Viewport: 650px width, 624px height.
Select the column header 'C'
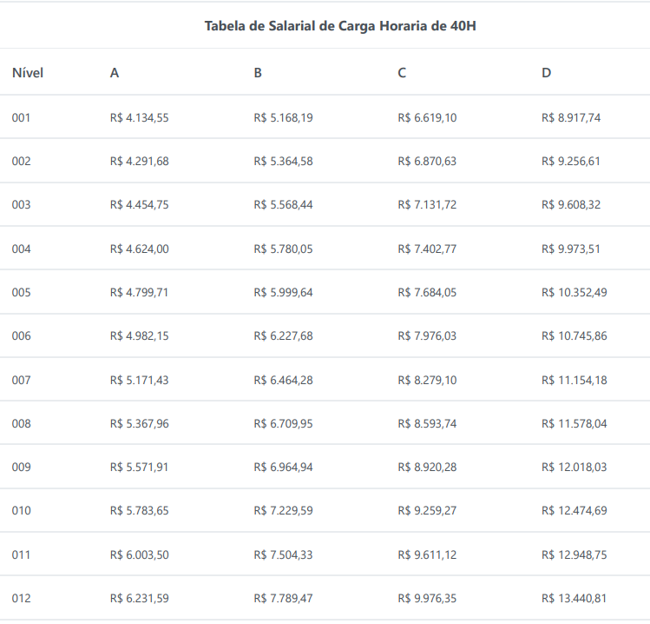click(402, 73)
